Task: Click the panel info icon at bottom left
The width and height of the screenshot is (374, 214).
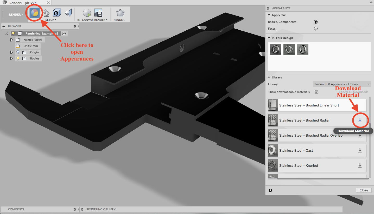Action: click(x=270, y=190)
